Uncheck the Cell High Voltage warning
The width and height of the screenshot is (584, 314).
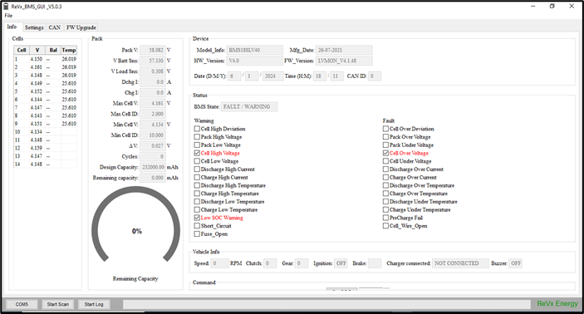(x=197, y=153)
